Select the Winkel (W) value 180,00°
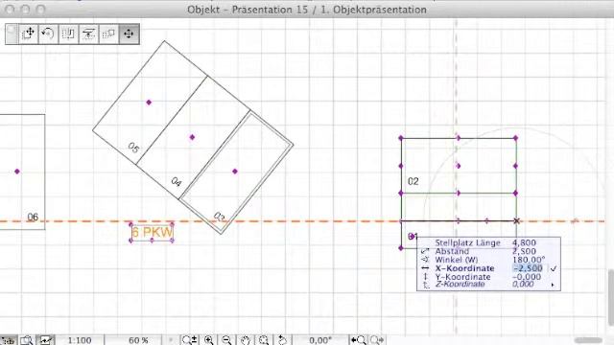The image size is (614, 345). pos(529,260)
